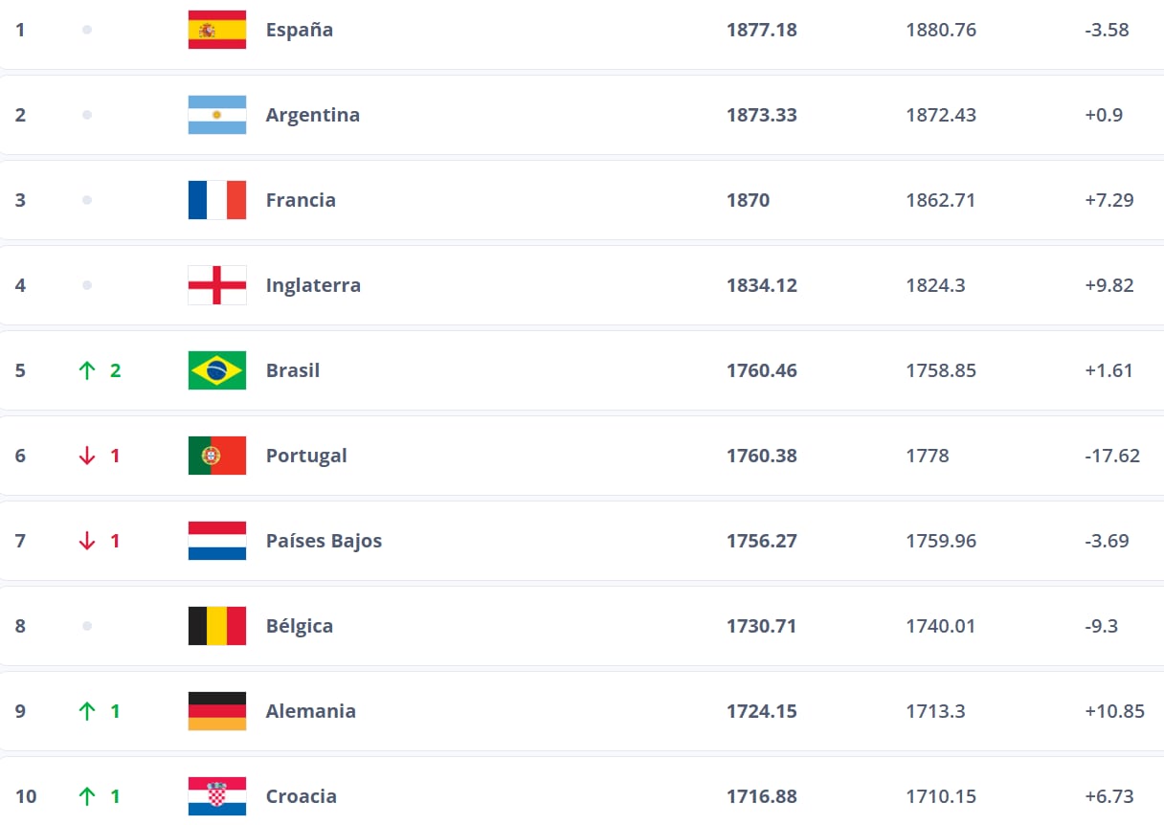This screenshot has height=825, width=1164.
Task: Click Brasil's green up arrow
Action: (x=87, y=370)
